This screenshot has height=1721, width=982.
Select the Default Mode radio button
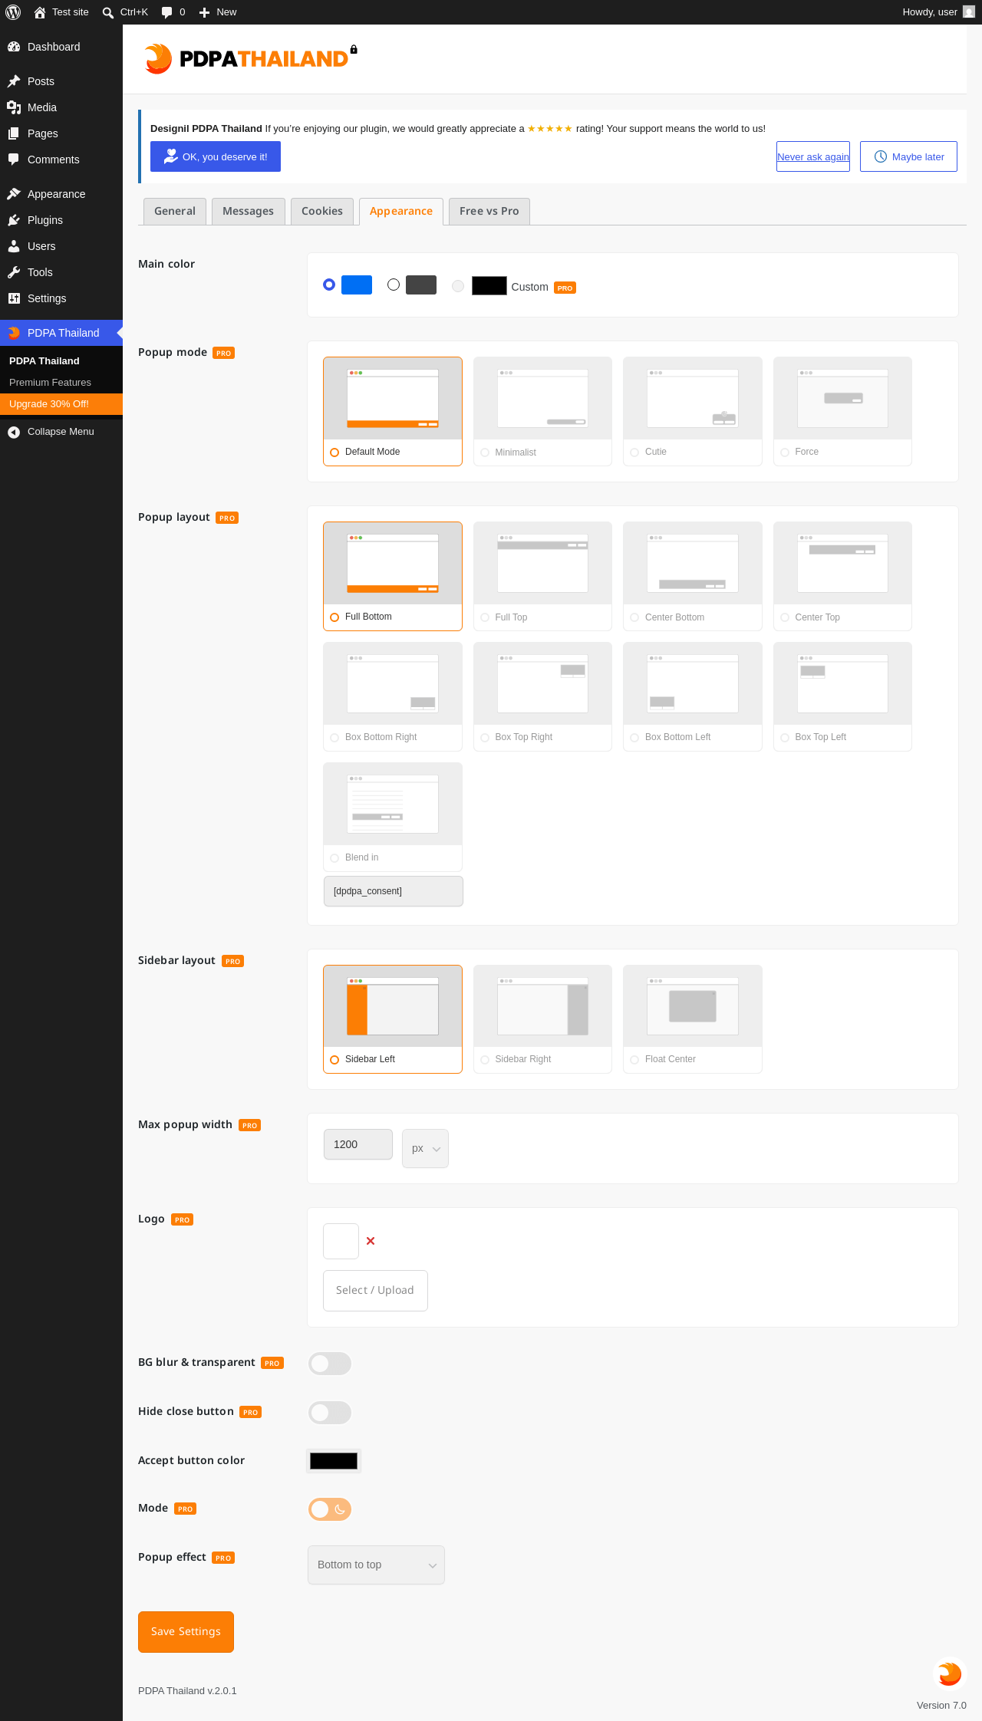(334, 452)
